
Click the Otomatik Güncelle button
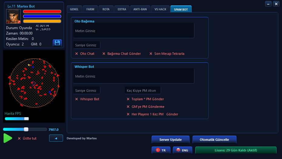(214, 140)
